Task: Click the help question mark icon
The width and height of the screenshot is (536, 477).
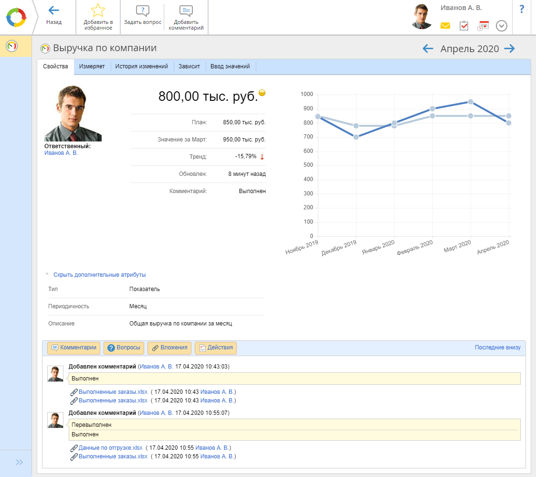Action: click(522, 9)
